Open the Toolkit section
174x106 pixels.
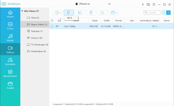tap(10, 85)
